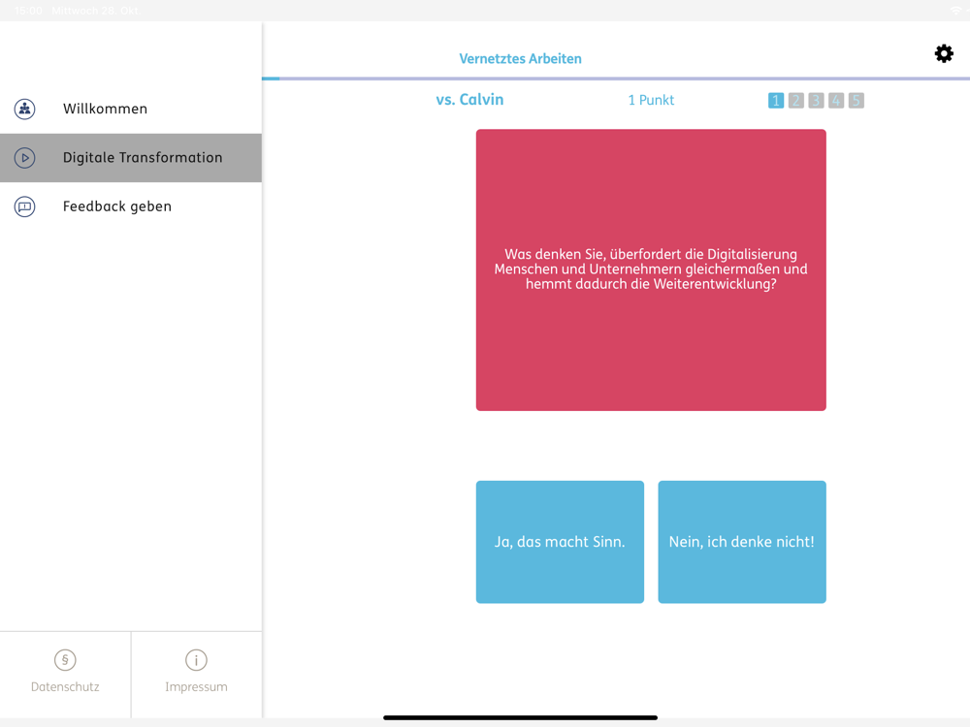Select question indicator 3
This screenshot has width=970, height=727.
click(x=816, y=101)
